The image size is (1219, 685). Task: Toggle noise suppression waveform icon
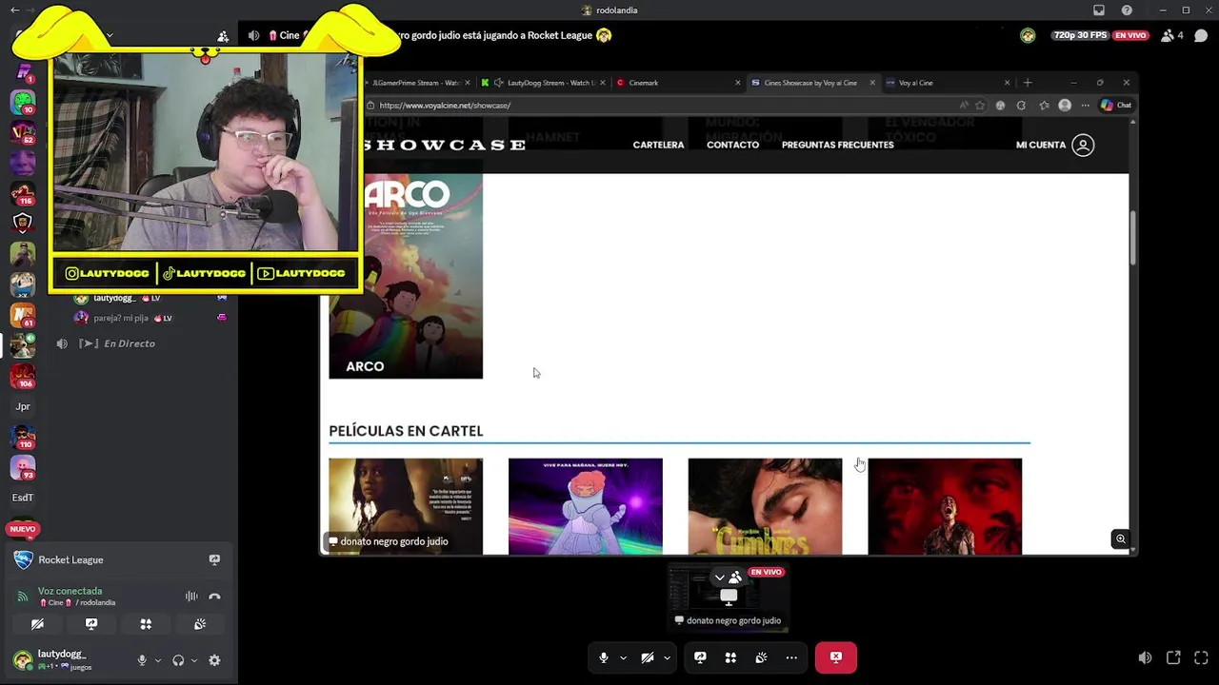(191, 597)
